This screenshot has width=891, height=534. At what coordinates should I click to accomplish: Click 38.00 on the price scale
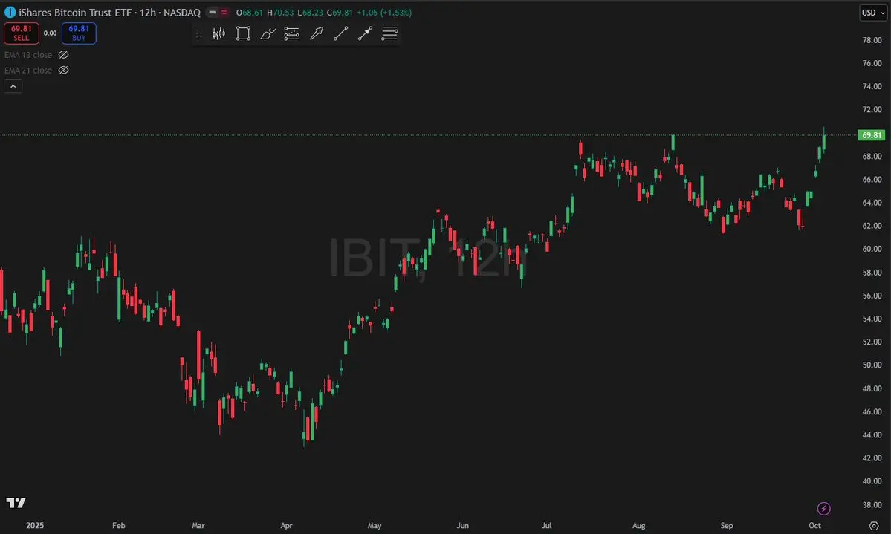[872, 504]
